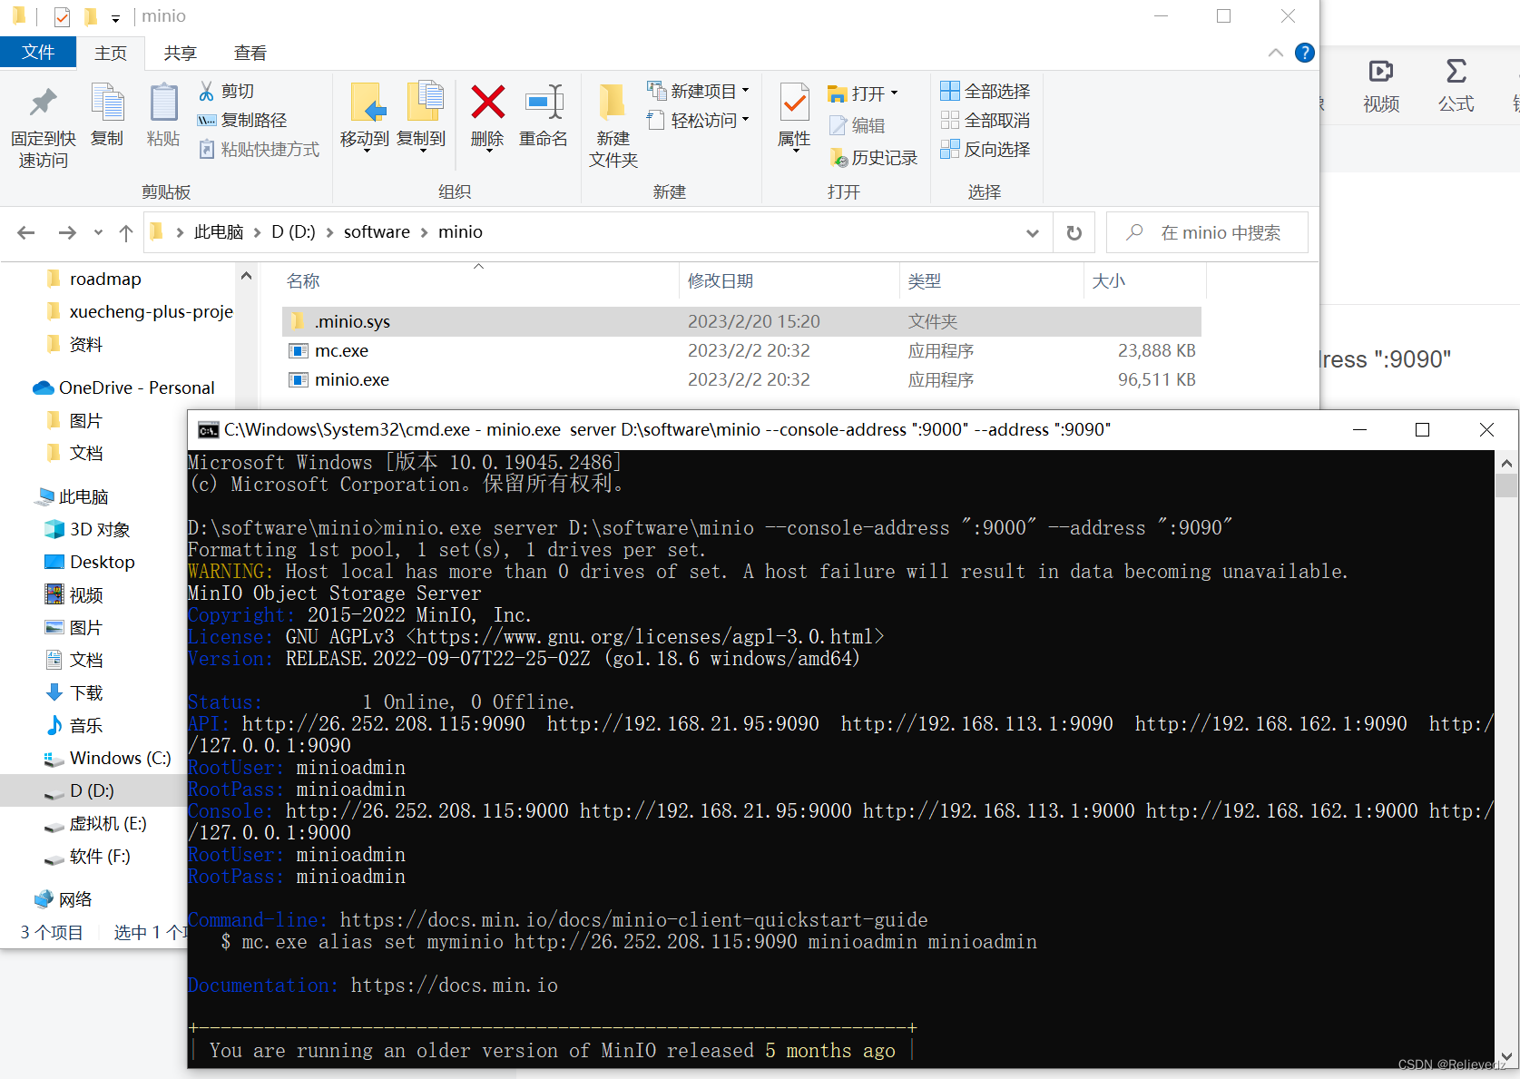Click the search minio input box
This screenshot has width=1520, height=1079.
coord(1207,233)
